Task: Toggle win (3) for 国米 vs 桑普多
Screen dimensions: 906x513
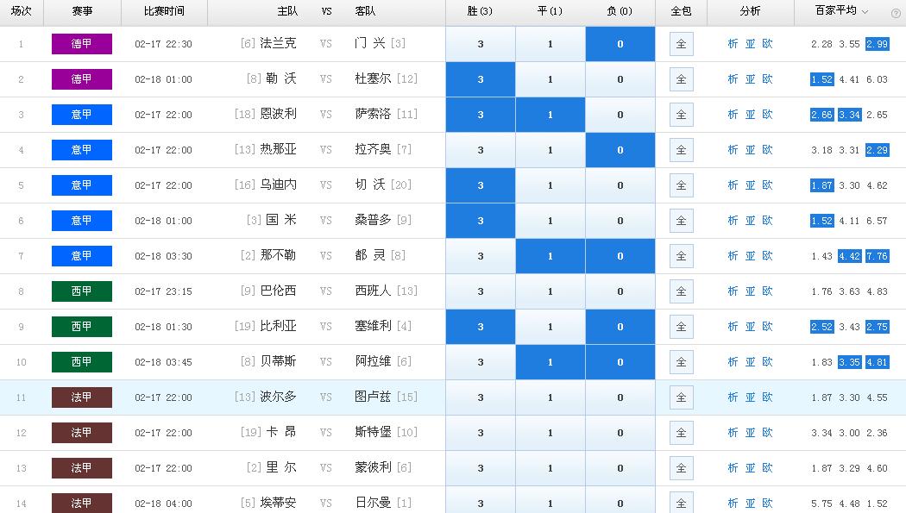Action: point(480,221)
